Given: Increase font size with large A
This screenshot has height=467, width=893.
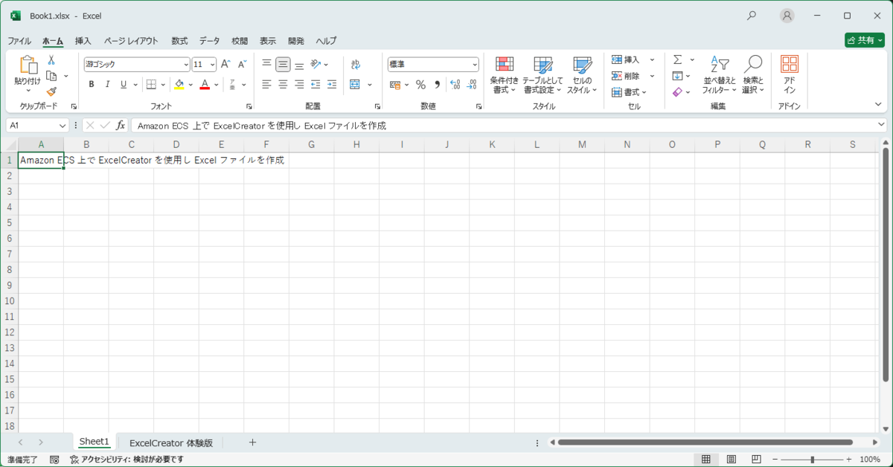Looking at the screenshot, I should point(225,64).
